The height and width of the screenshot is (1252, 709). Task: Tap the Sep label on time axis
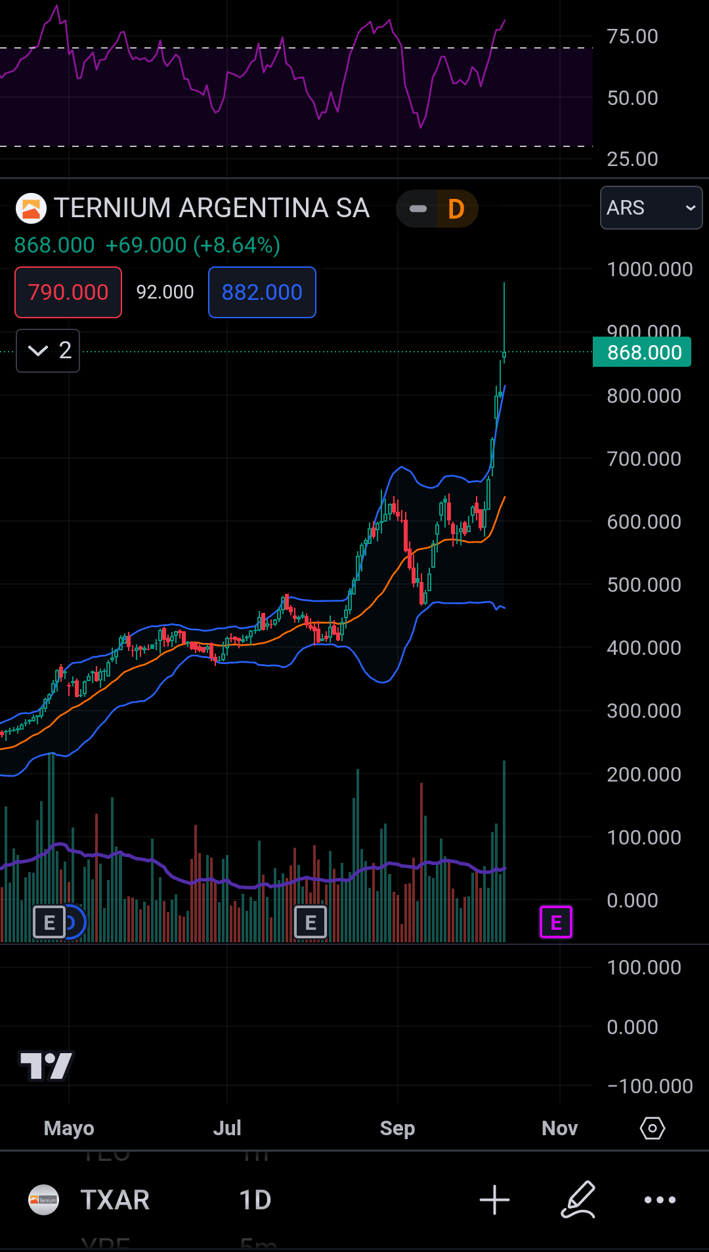coord(397,1128)
